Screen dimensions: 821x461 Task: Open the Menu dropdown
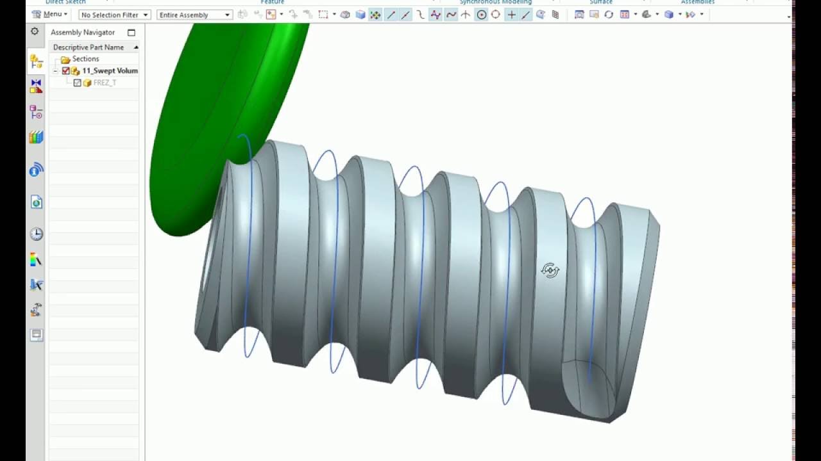[x=51, y=14]
